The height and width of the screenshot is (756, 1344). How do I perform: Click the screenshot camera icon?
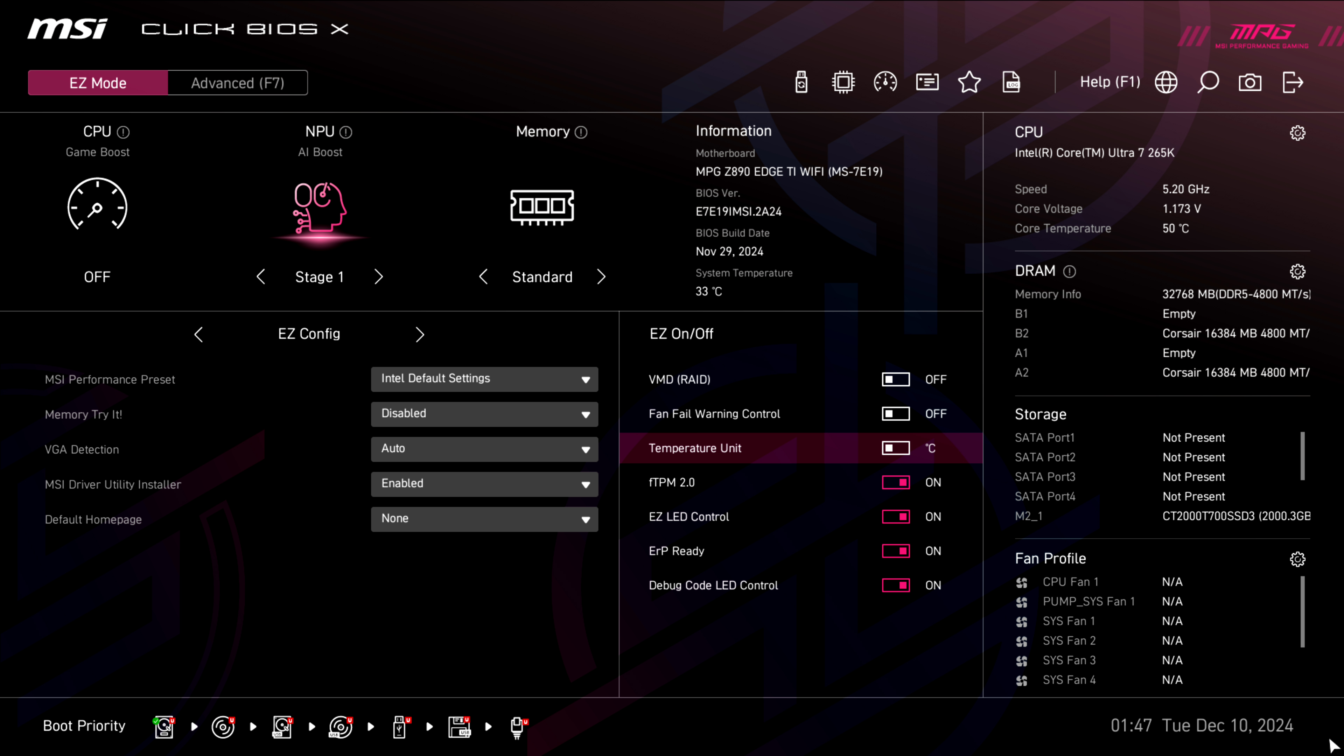point(1250,83)
